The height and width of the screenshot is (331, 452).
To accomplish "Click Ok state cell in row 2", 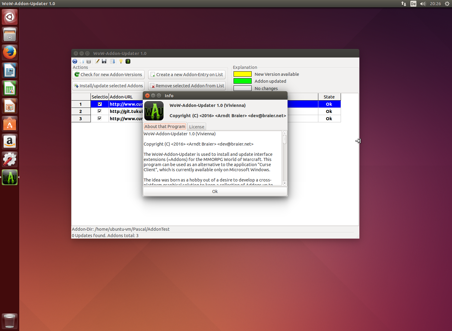I will [329, 111].
